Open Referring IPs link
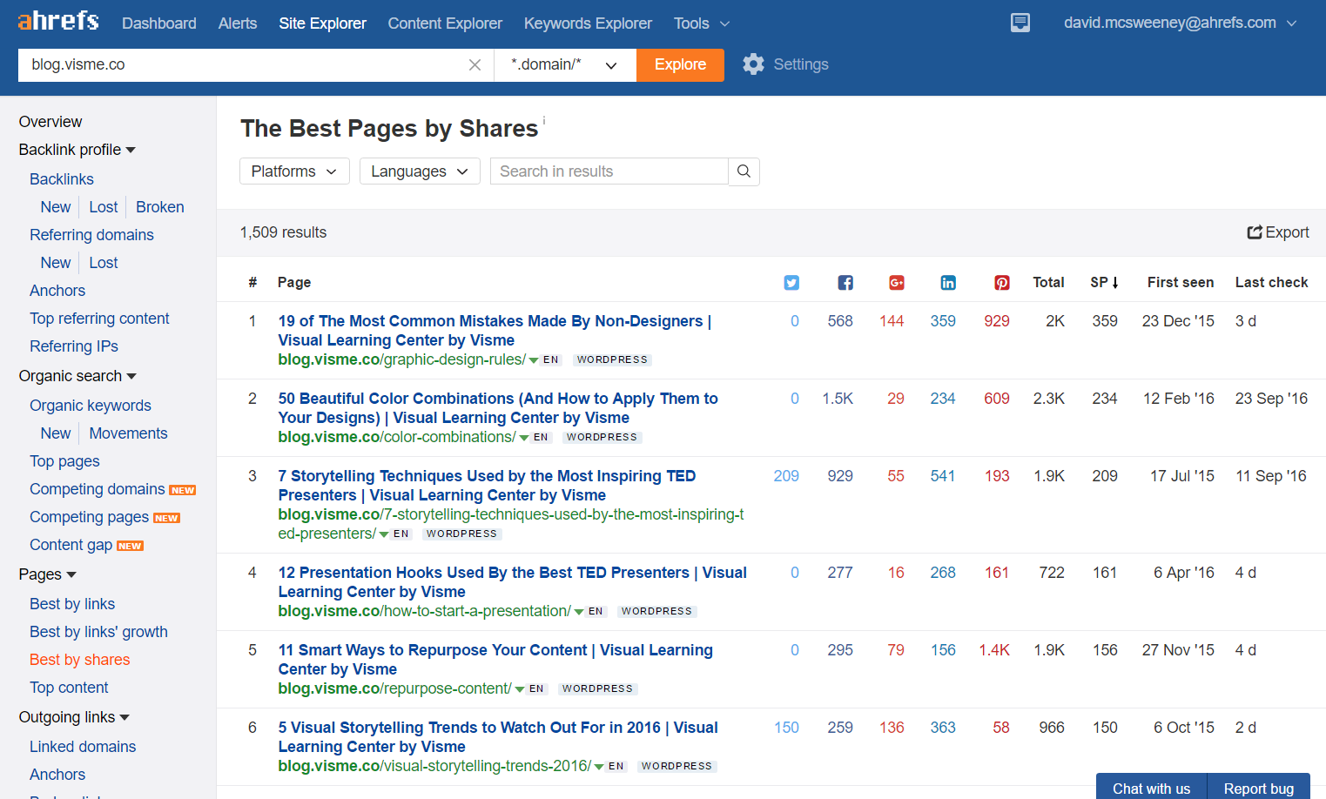This screenshot has width=1326, height=799. coord(74,346)
